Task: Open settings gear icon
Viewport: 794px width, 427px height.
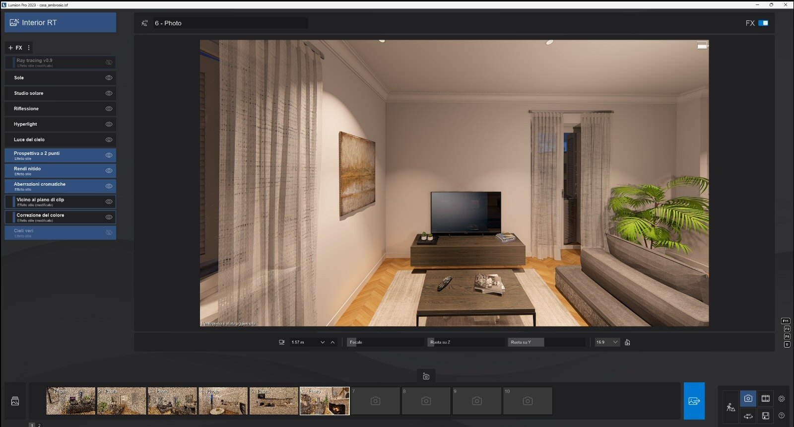Action: 782,399
